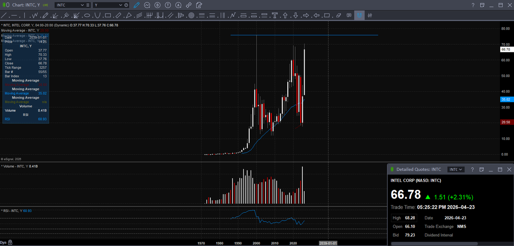Select the vertical line drawing tool
This screenshot has height=246, width=514.
24,15
